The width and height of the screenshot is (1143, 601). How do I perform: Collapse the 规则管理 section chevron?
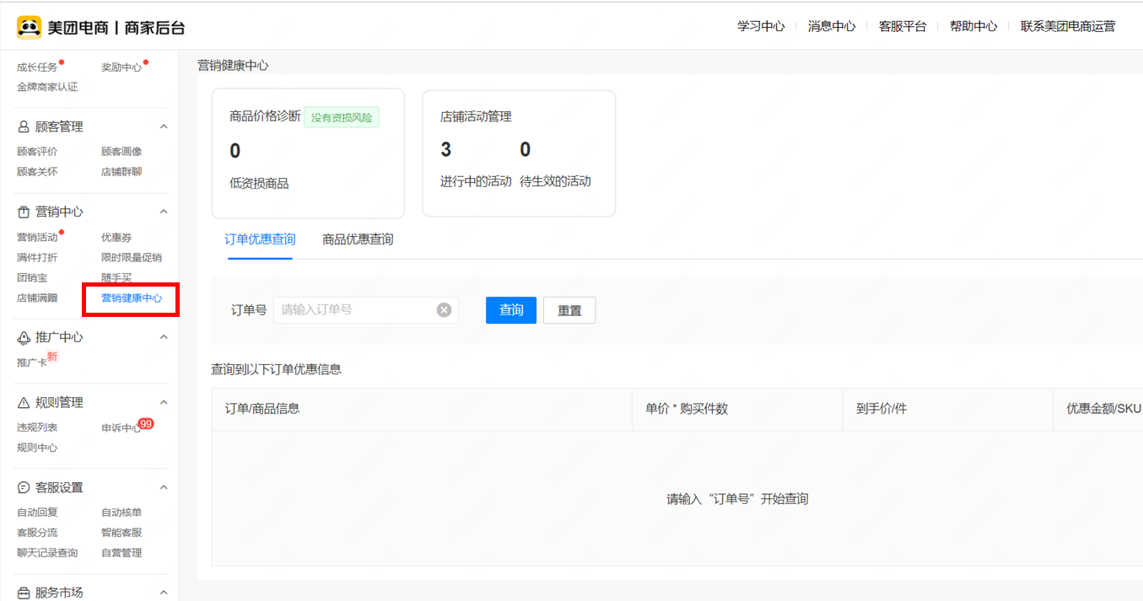164,403
